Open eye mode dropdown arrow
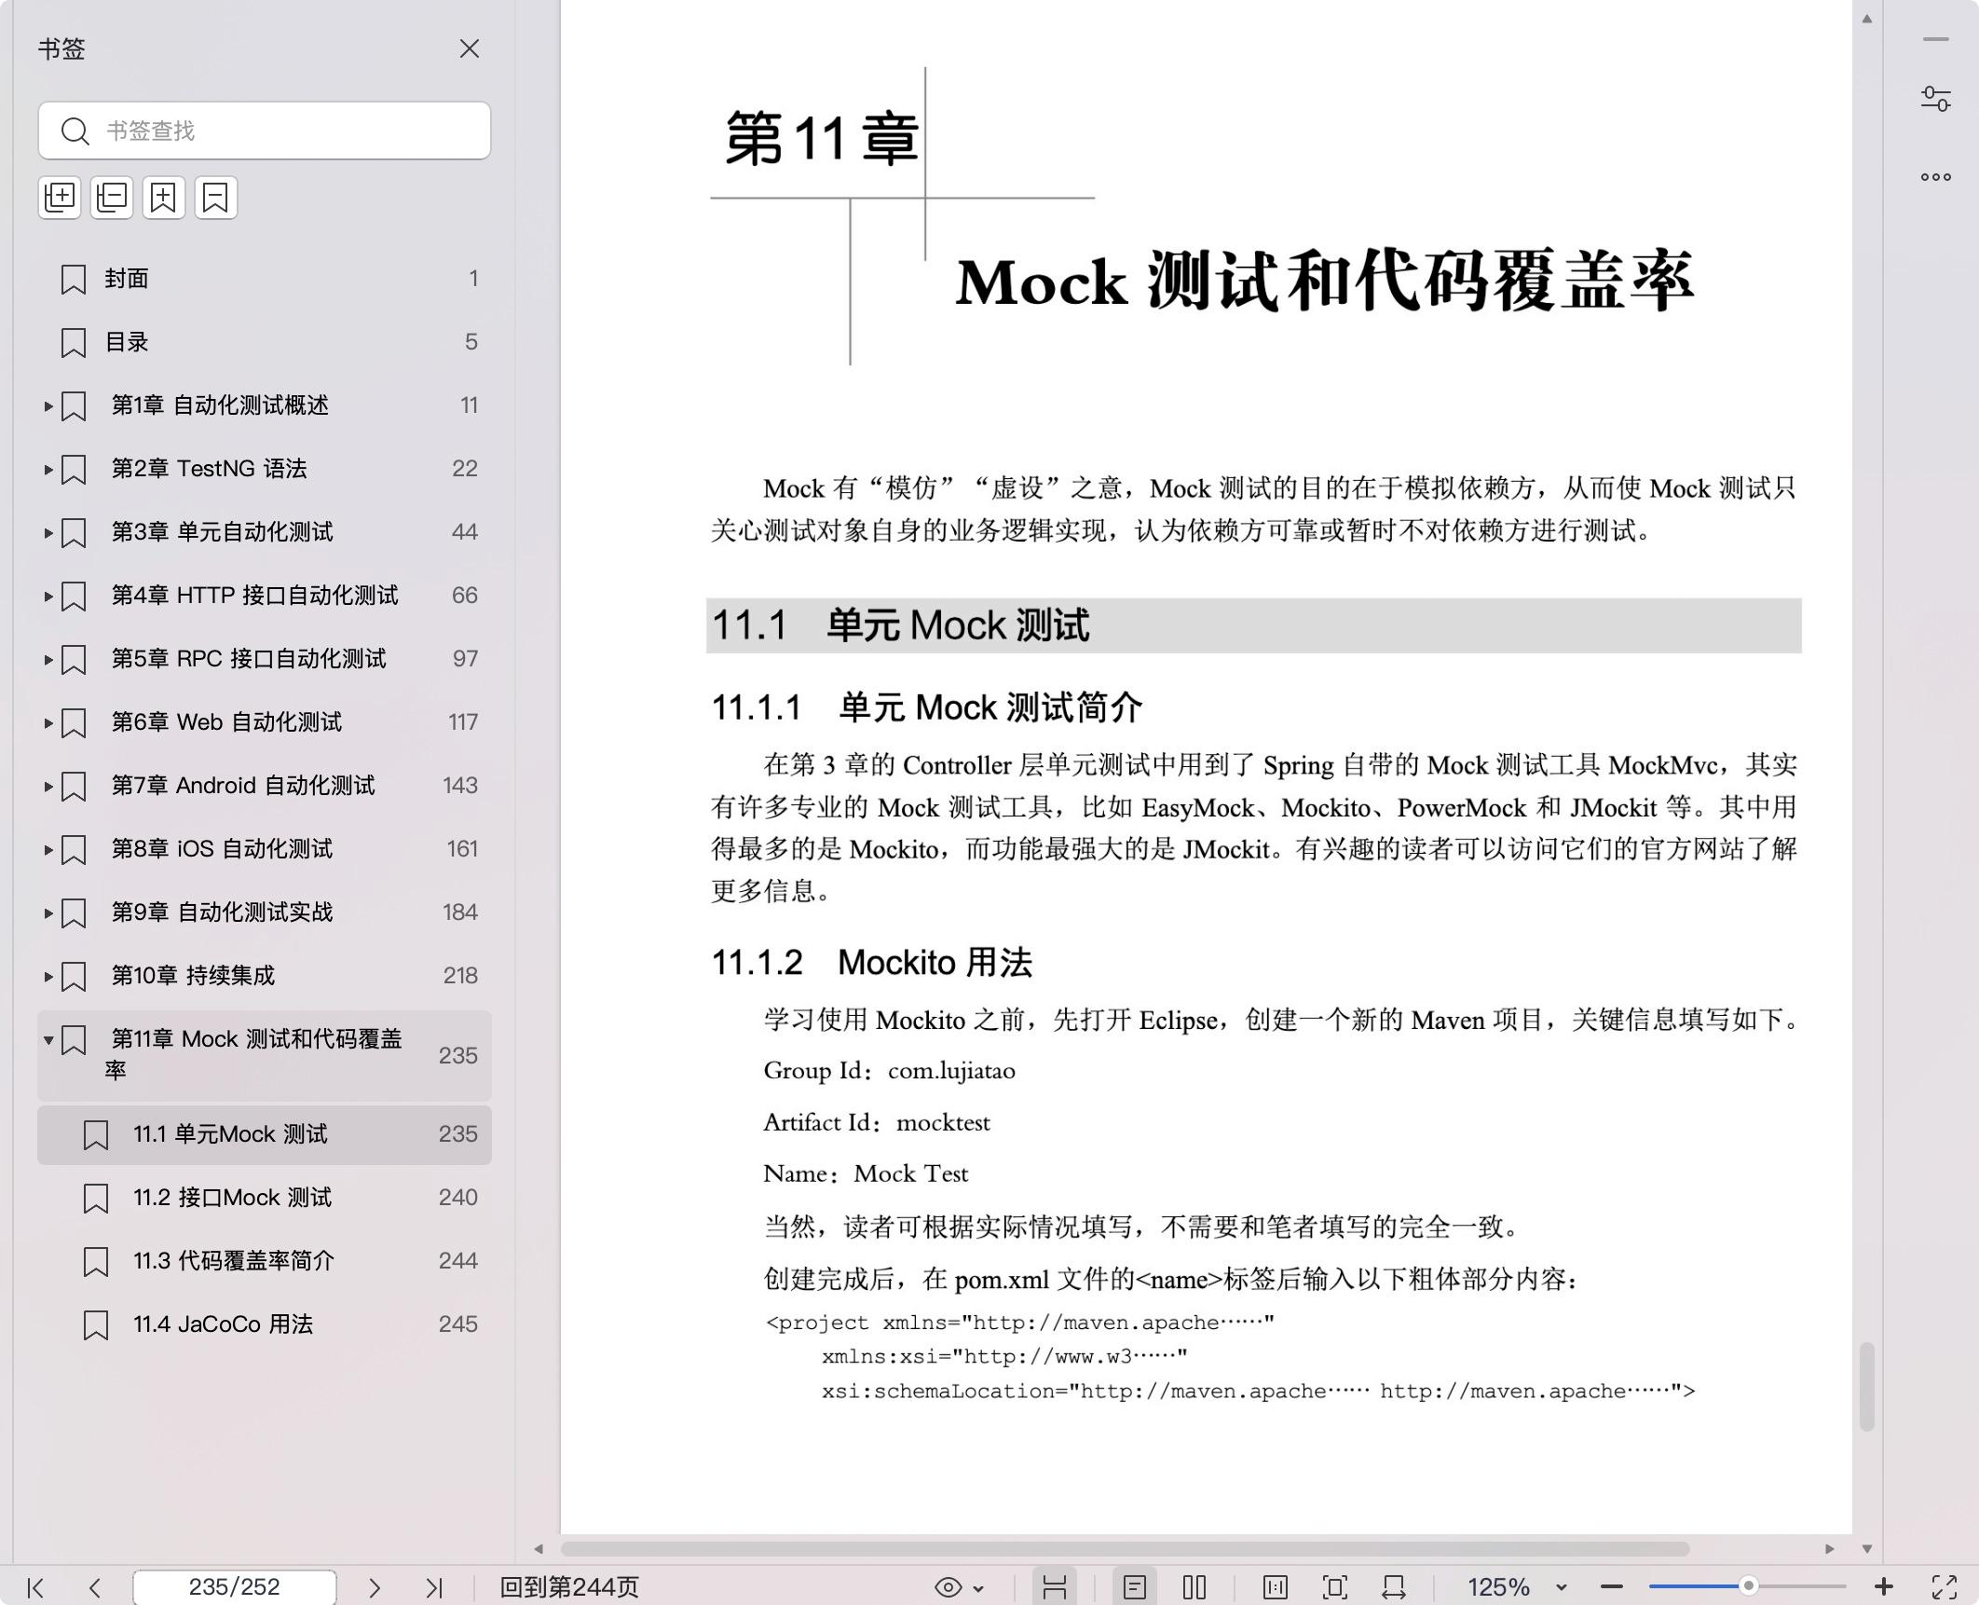The width and height of the screenshot is (1979, 1605). (x=978, y=1588)
